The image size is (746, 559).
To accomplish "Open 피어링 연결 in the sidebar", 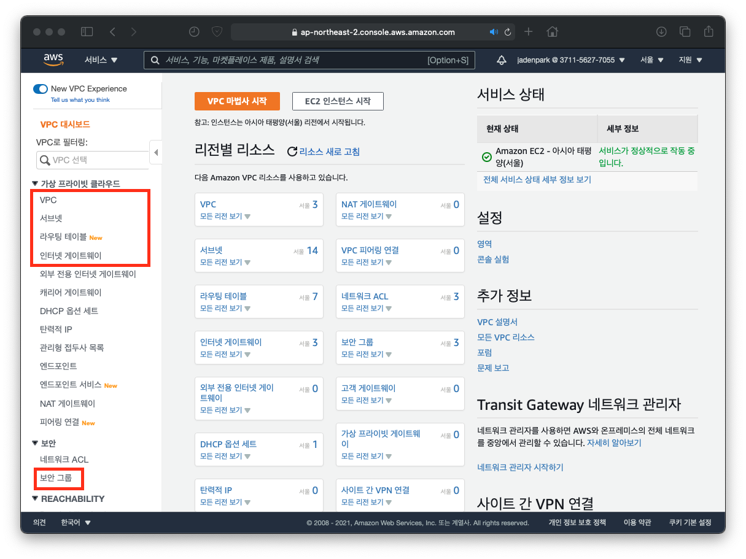I will (x=60, y=422).
